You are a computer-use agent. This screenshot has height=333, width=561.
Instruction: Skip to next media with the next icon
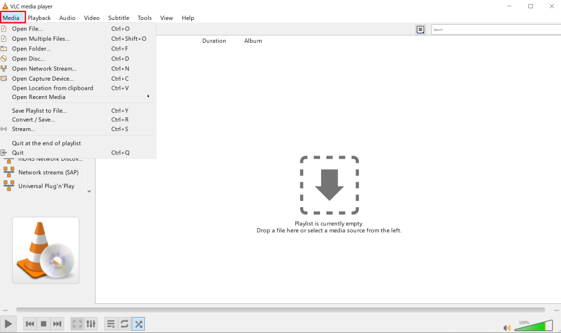57,324
